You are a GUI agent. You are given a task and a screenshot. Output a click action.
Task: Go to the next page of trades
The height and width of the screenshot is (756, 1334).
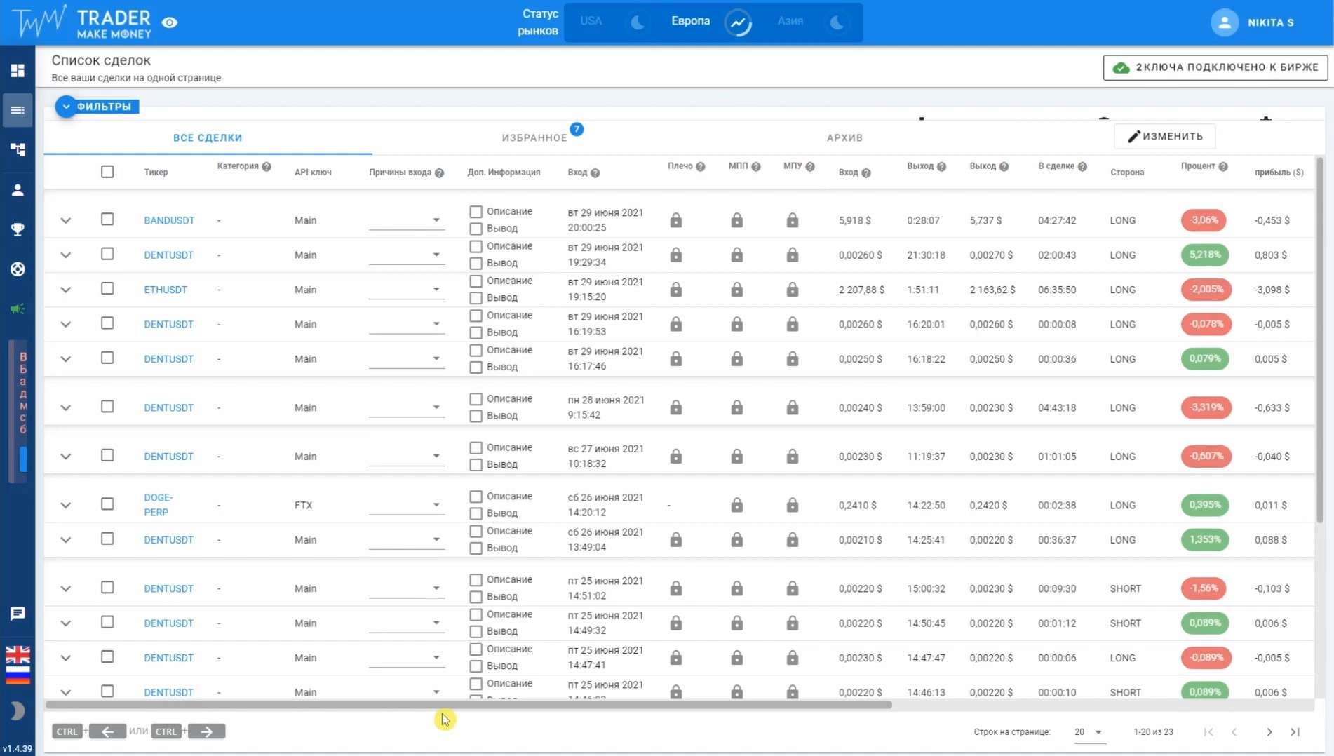point(1269,731)
